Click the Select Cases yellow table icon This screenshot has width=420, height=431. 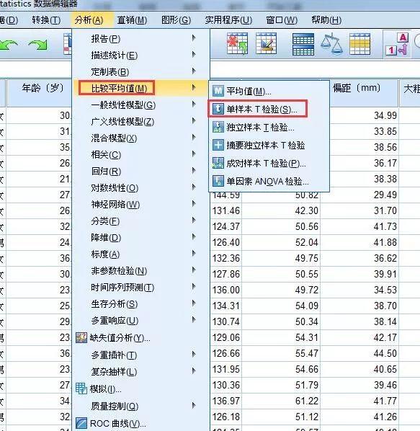[x=359, y=44]
